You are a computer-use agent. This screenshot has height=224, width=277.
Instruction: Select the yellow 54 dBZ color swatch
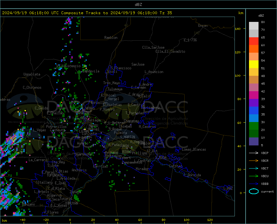point(254,64)
